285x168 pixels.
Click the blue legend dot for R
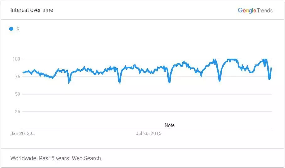[x=11, y=29]
